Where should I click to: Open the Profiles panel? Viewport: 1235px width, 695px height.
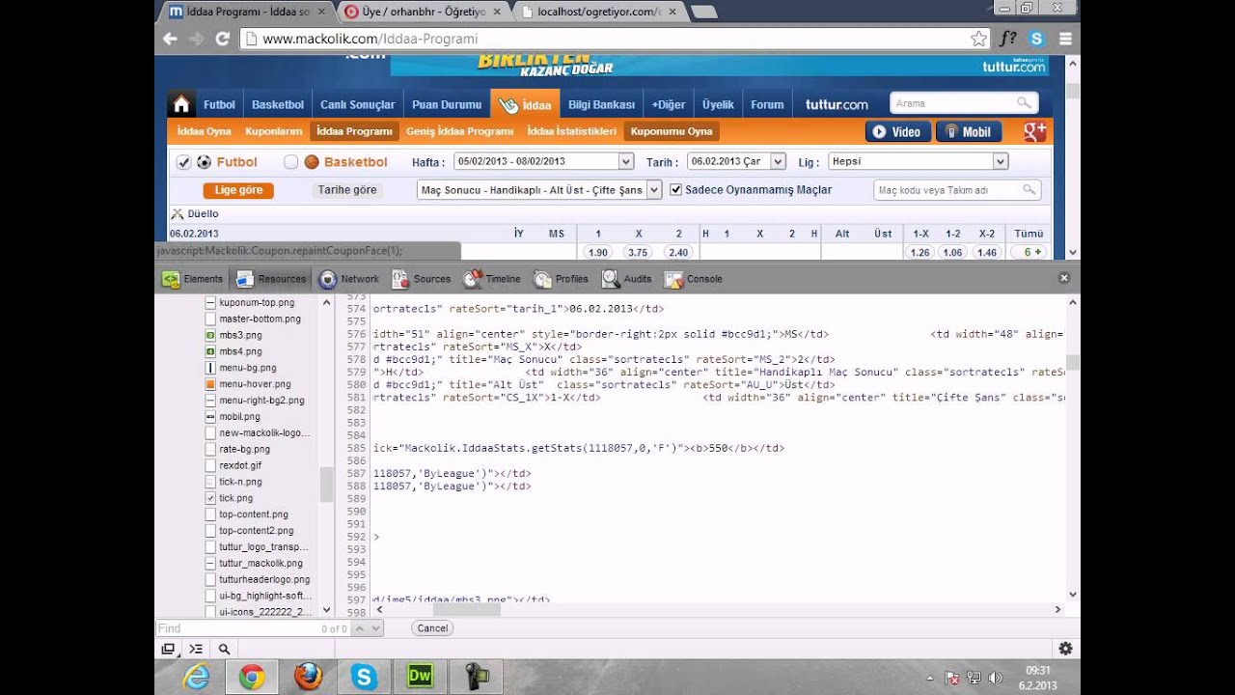[x=561, y=279]
